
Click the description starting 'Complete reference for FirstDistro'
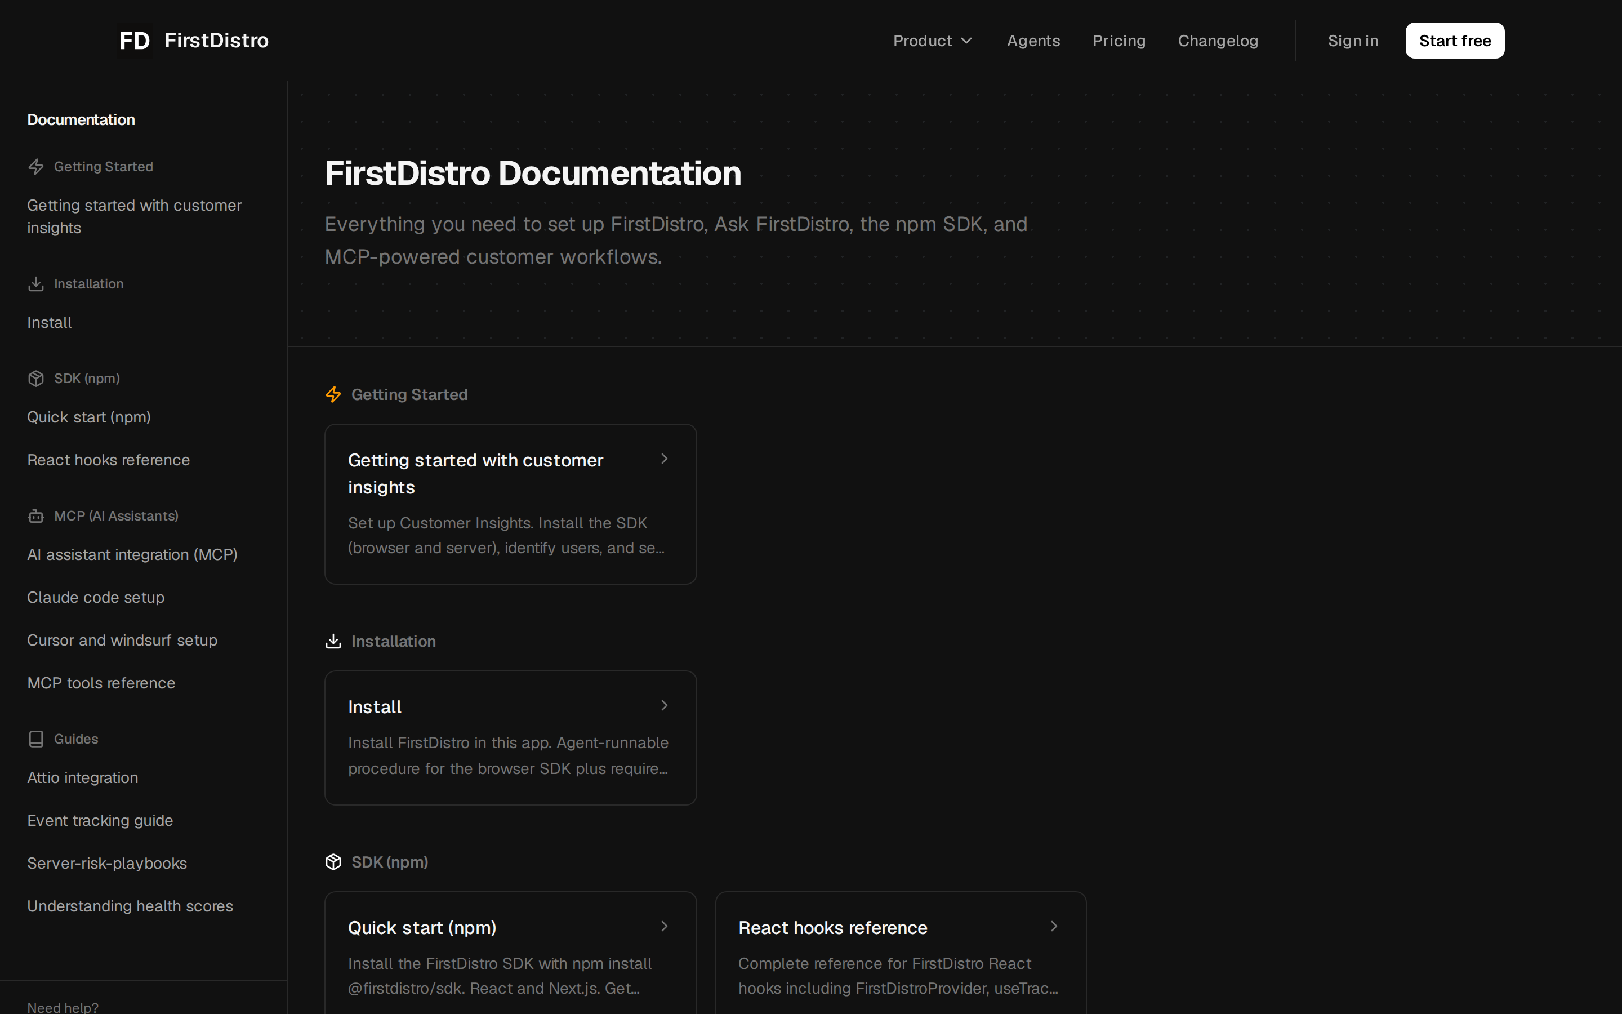[898, 976]
